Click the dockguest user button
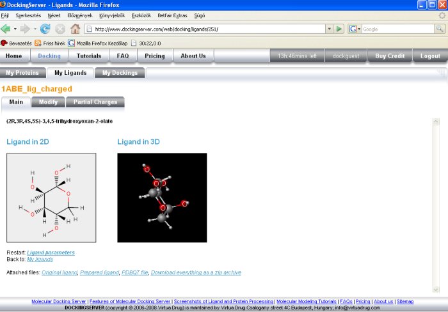Viewport: 448px width, 312px height. (346, 56)
